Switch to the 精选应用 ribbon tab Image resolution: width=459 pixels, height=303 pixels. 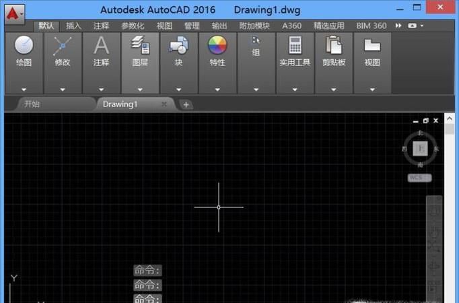point(328,26)
